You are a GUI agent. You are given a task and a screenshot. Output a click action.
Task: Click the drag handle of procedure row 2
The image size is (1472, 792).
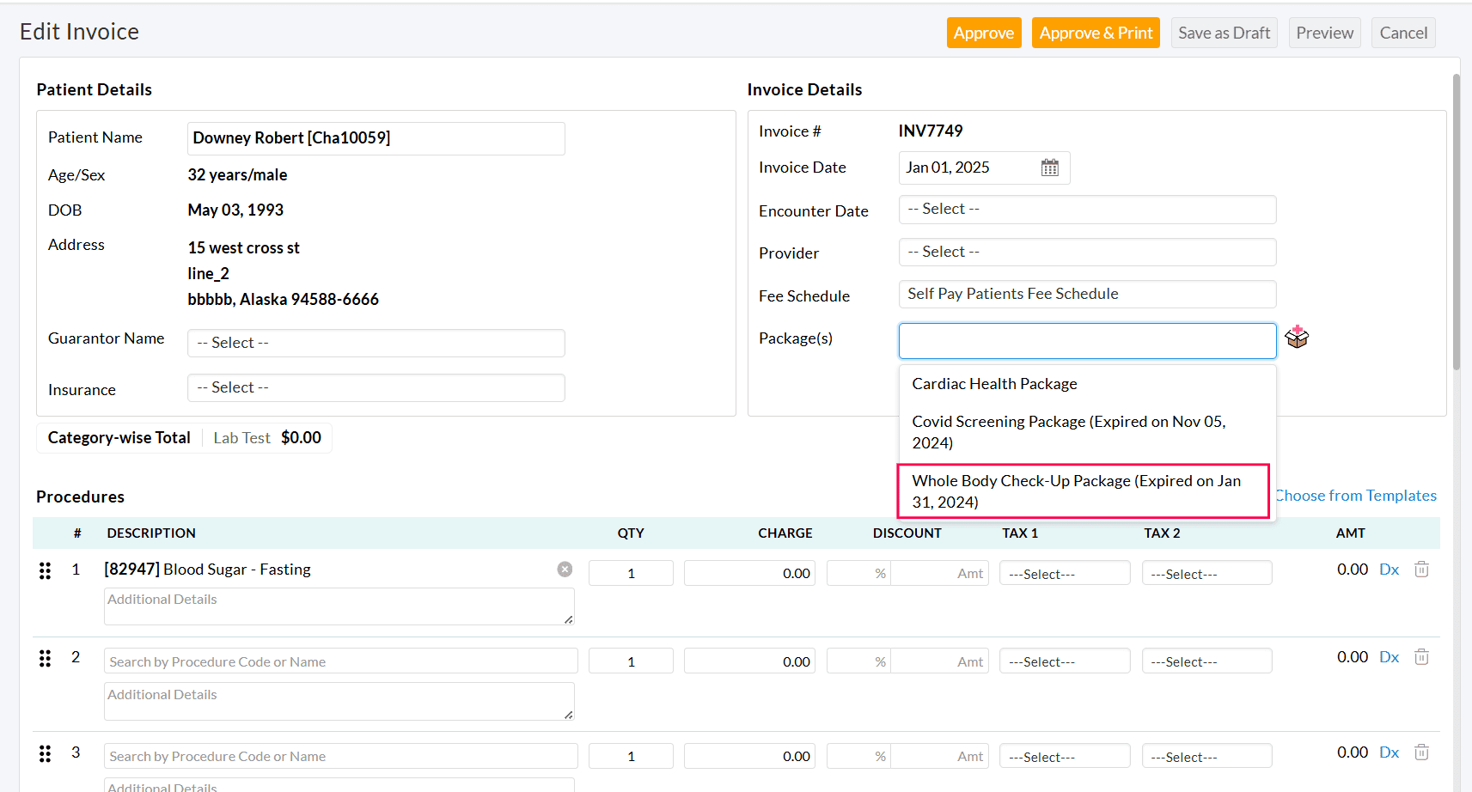point(45,658)
